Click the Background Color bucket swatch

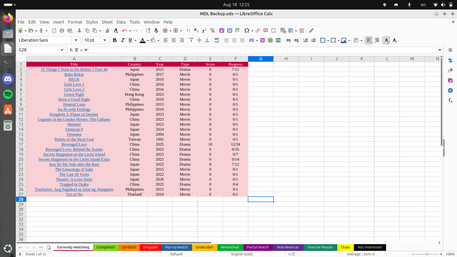point(153,40)
